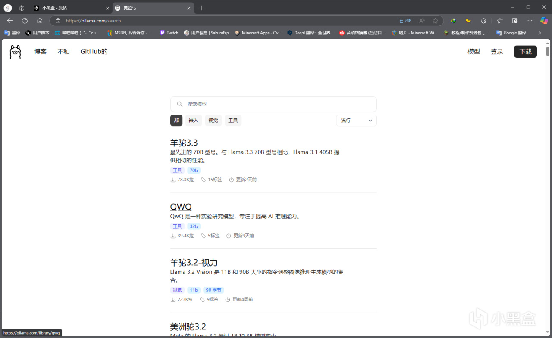
Task: Open the GitHub的 navigation link
Action: pyautogui.click(x=94, y=52)
